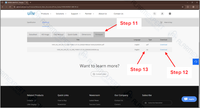This screenshot has height=108, width=200.
Task: Select the Datasheet tab
Action: [x=33, y=35]
